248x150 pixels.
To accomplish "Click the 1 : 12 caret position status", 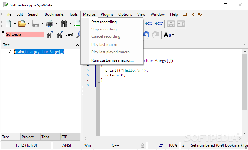I will pos(26,145).
